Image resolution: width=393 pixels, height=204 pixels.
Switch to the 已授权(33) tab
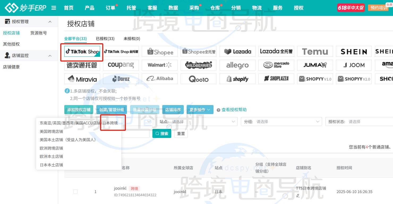(x=105, y=38)
